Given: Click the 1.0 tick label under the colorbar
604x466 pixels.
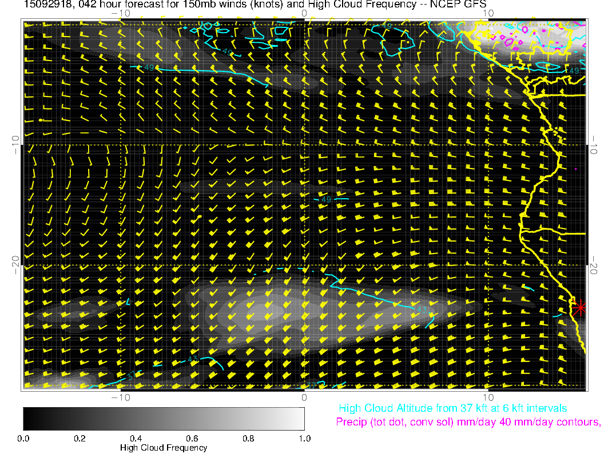Looking at the screenshot, I should pyautogui.click(x=304, y=438).
